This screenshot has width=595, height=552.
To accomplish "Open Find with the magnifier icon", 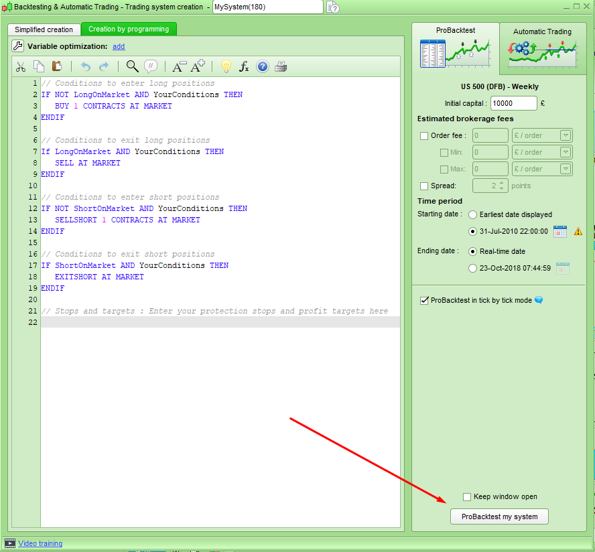I will (132, 66).
